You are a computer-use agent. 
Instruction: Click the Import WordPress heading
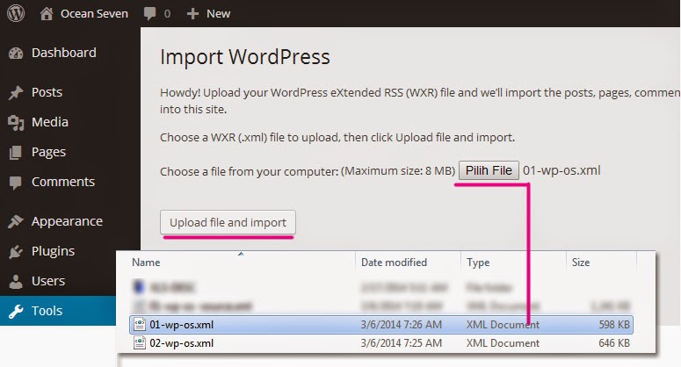point(245,57)
